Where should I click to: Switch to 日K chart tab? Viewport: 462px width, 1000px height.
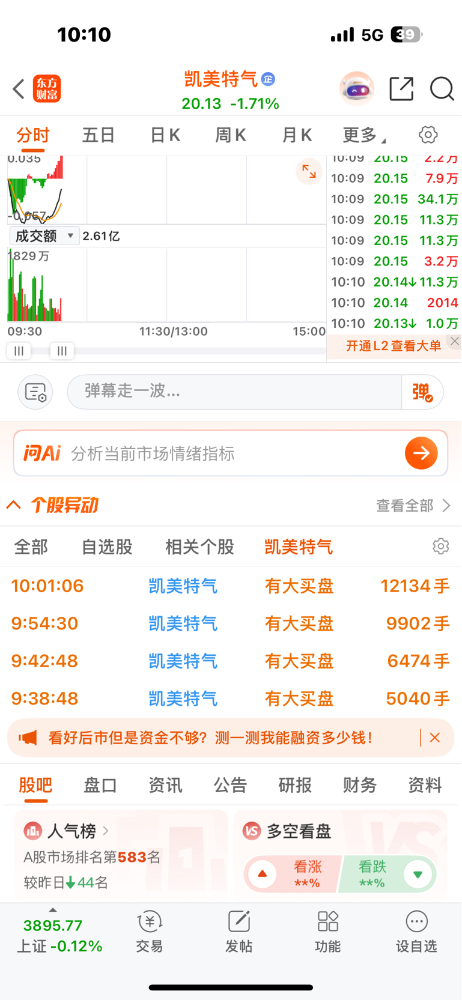(x=165, y=135)
